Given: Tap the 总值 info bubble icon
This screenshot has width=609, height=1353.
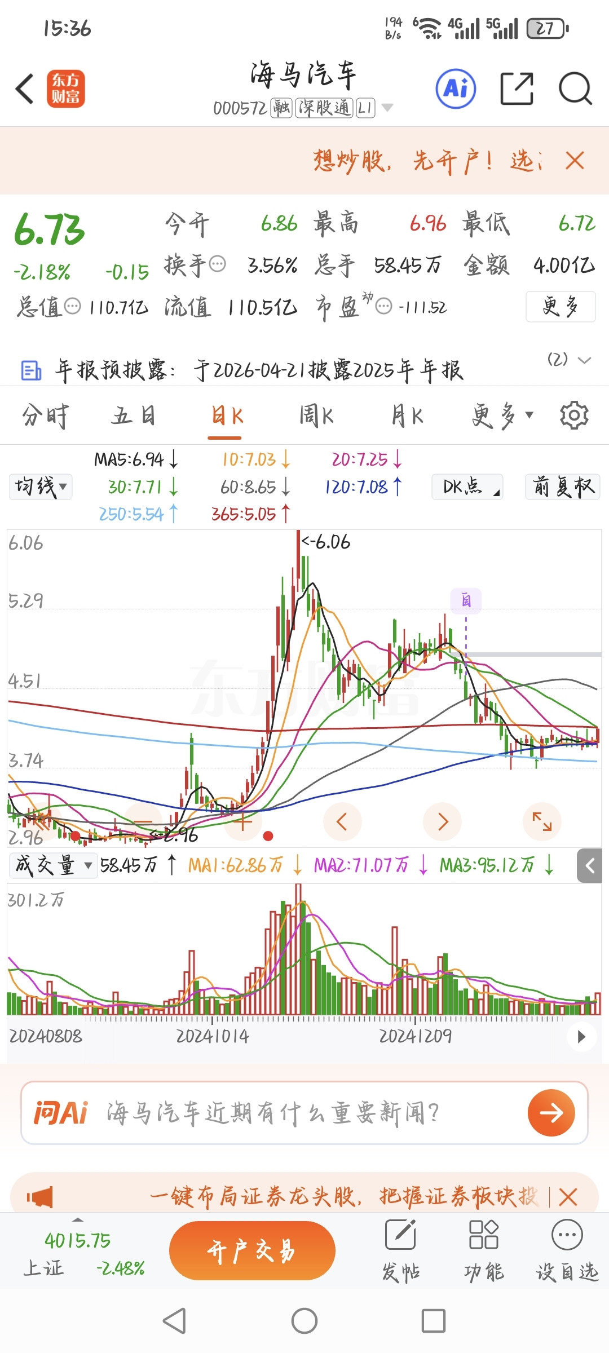Looking at the screenshot, I should 72,307.
